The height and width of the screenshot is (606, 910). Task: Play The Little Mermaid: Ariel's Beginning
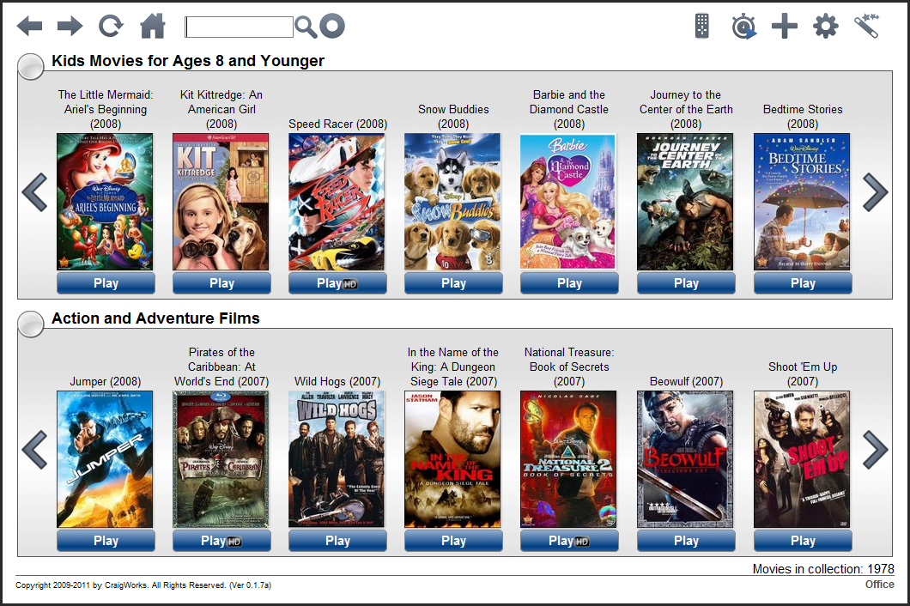(106, 283)
